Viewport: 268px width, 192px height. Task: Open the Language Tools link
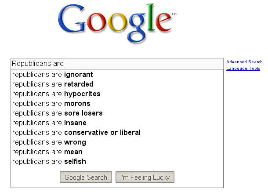pos(243,69)
